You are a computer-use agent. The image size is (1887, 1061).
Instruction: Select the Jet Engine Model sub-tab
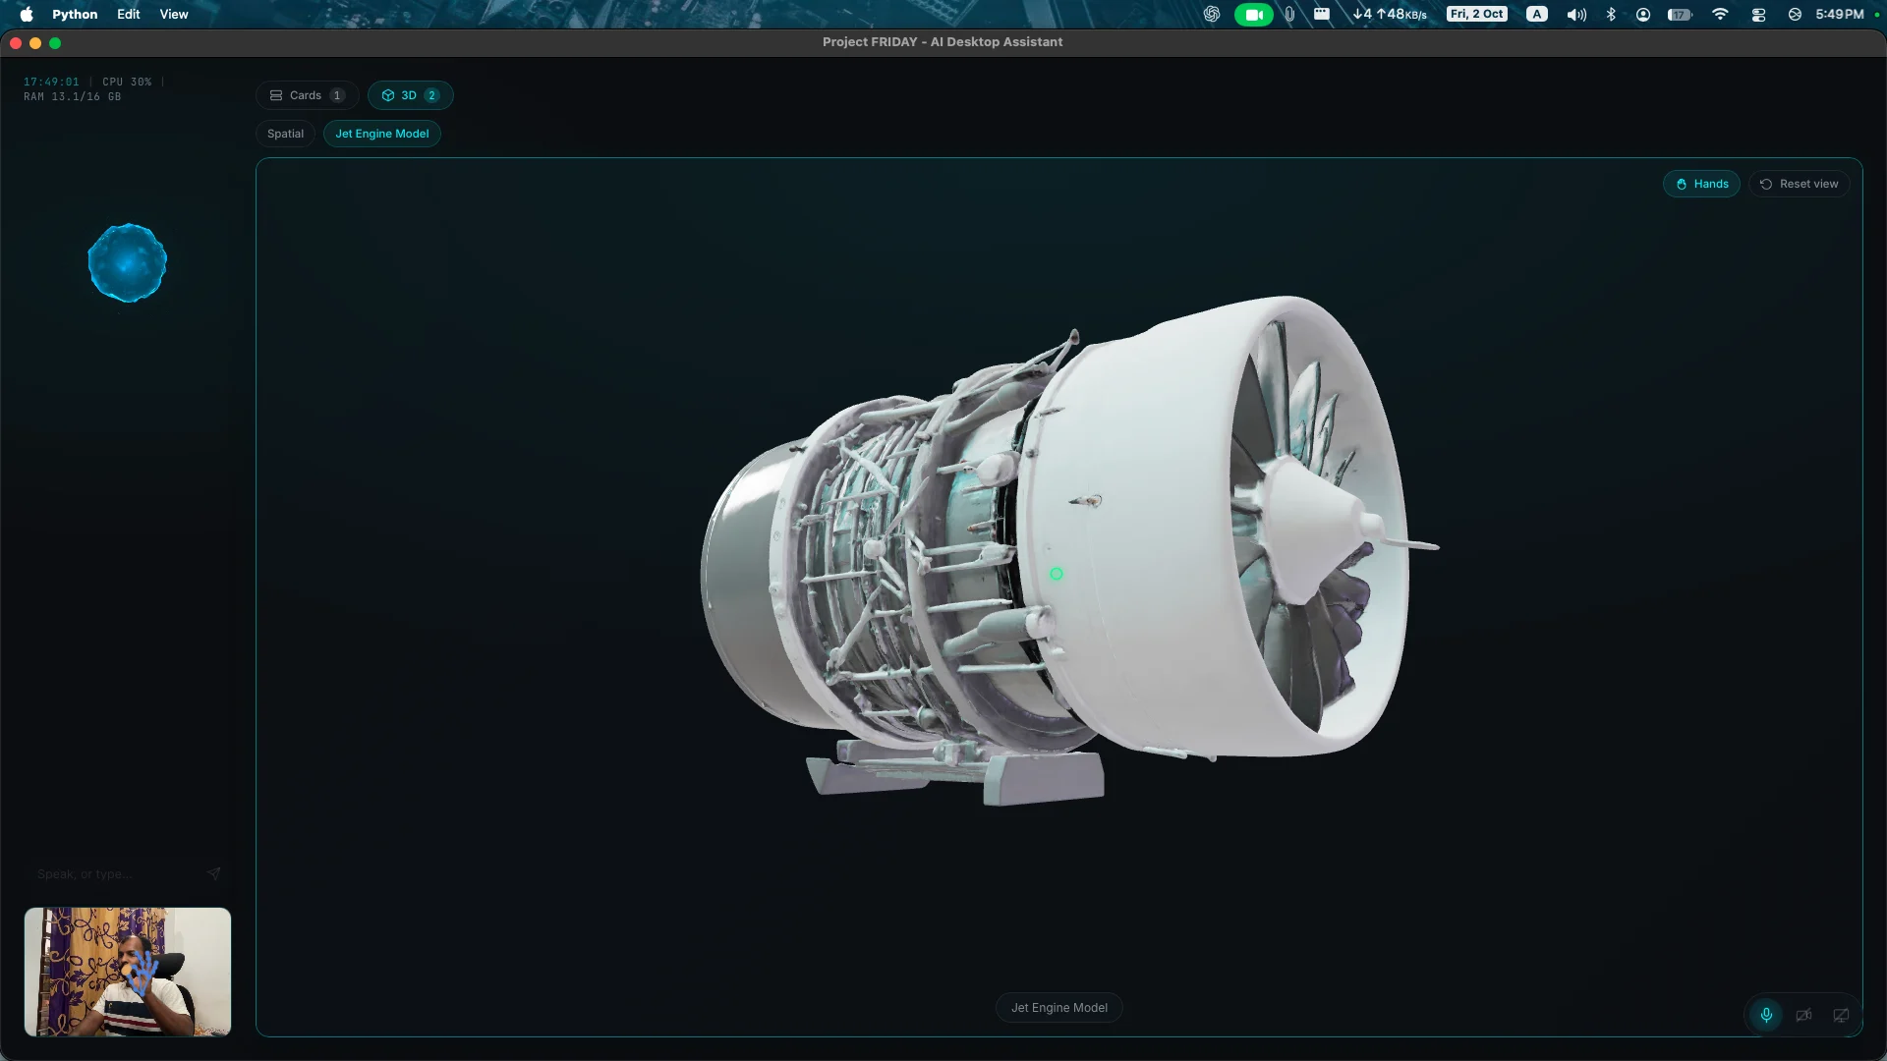[382, 134]
